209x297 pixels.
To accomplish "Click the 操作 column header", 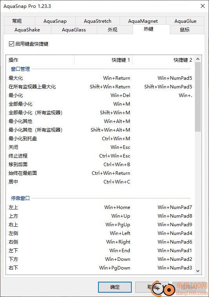I will click(40, 60).
